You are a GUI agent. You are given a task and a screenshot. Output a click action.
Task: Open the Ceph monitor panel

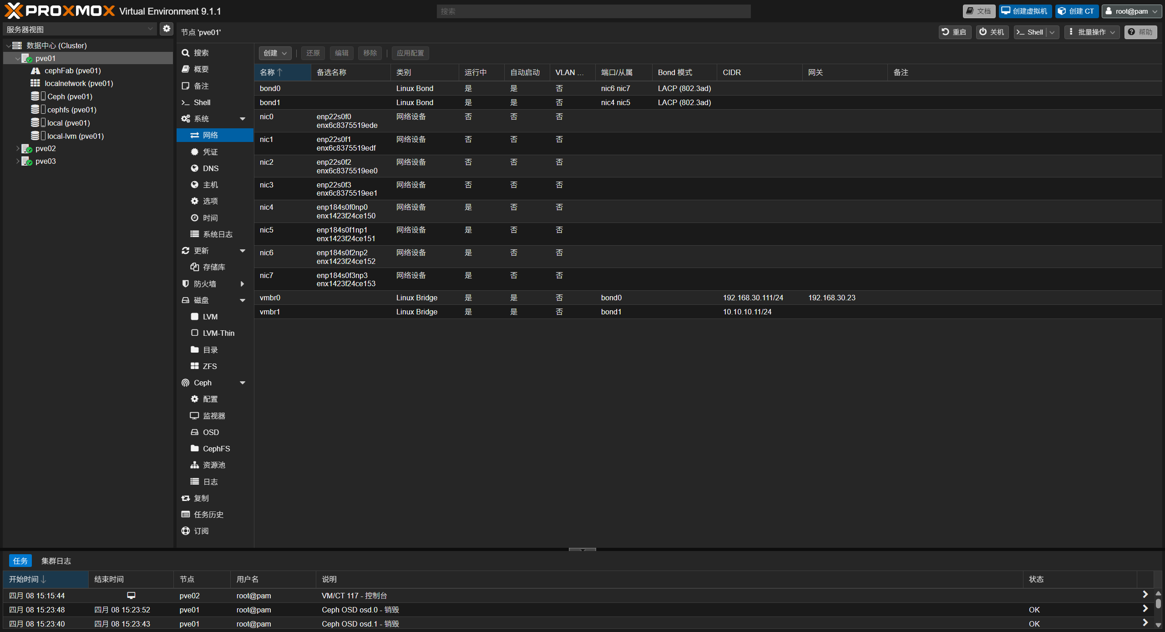pos(214,416)
